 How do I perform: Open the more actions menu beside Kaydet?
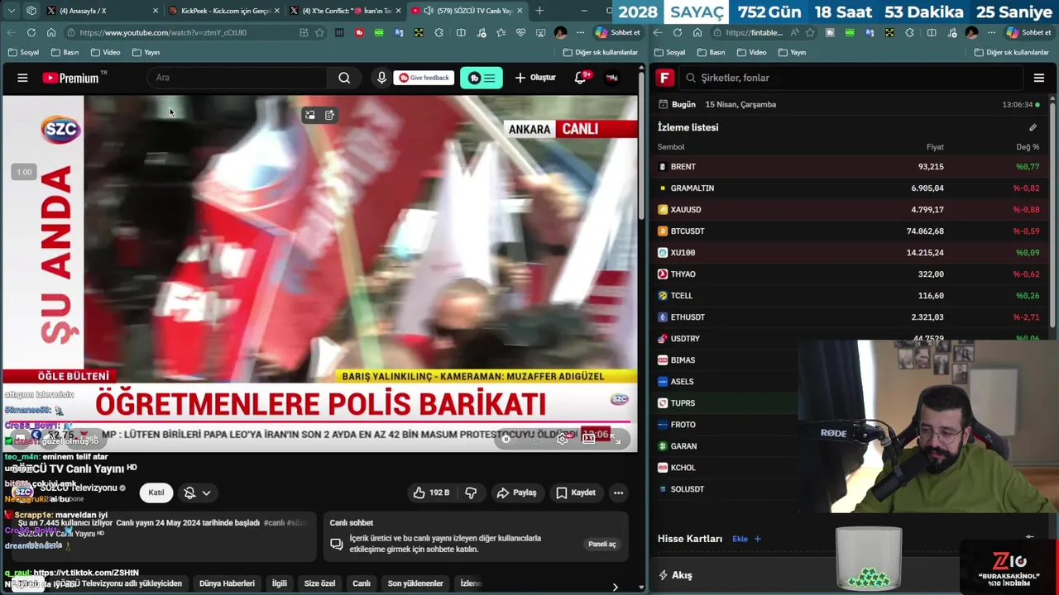(618, 493)
